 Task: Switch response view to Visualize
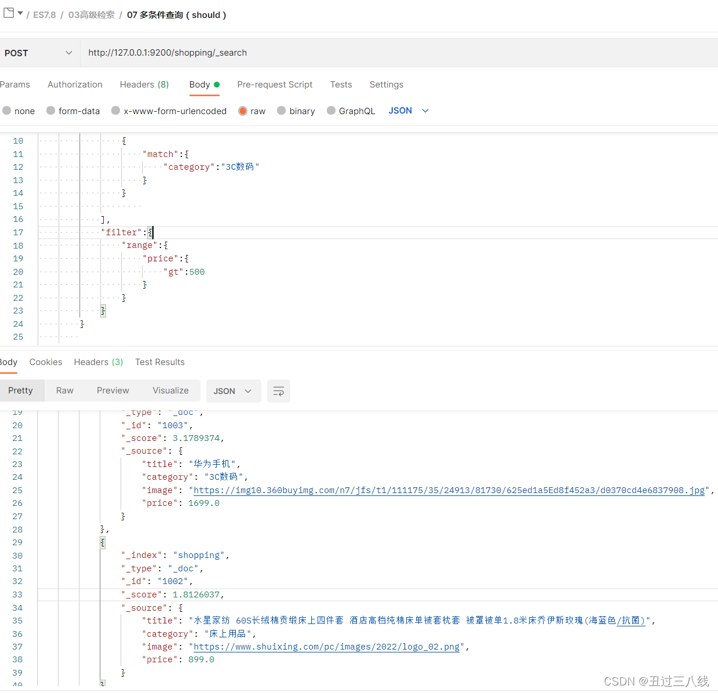point(171,391)
